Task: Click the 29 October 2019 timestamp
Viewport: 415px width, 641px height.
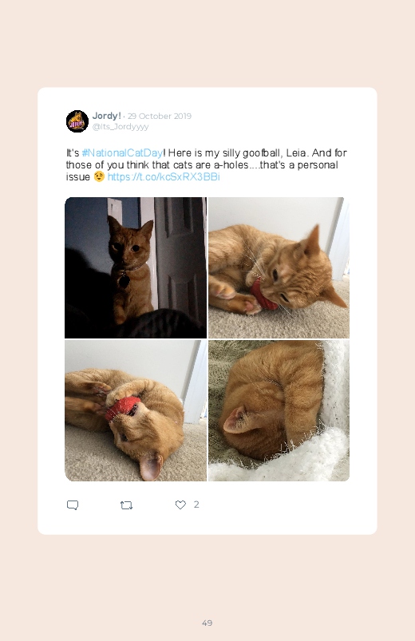Action: tap(160, 116)
